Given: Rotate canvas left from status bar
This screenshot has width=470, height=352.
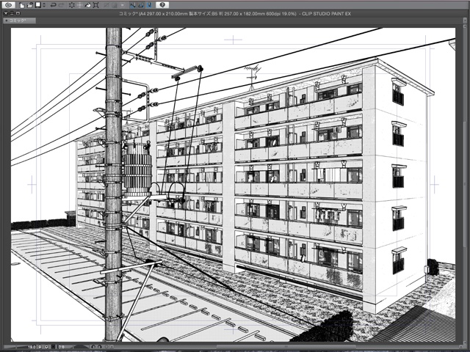Looking at the screenshot, I should coord(93,347).
